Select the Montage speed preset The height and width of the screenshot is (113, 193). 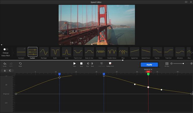44,52
